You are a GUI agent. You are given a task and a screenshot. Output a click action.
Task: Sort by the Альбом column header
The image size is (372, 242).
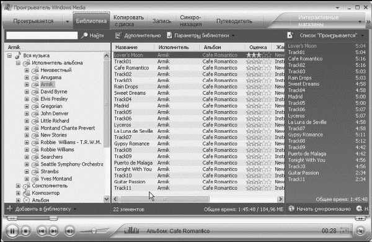[222, 47]
